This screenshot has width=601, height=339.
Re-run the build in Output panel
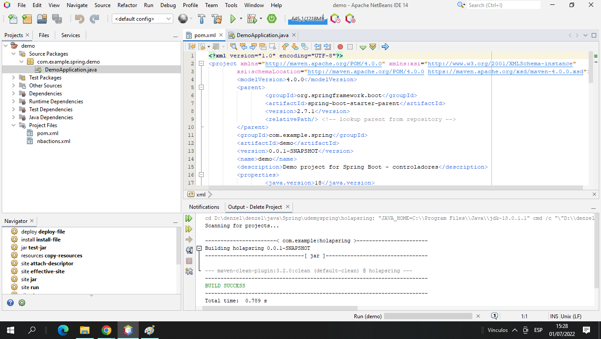[189, 218]
